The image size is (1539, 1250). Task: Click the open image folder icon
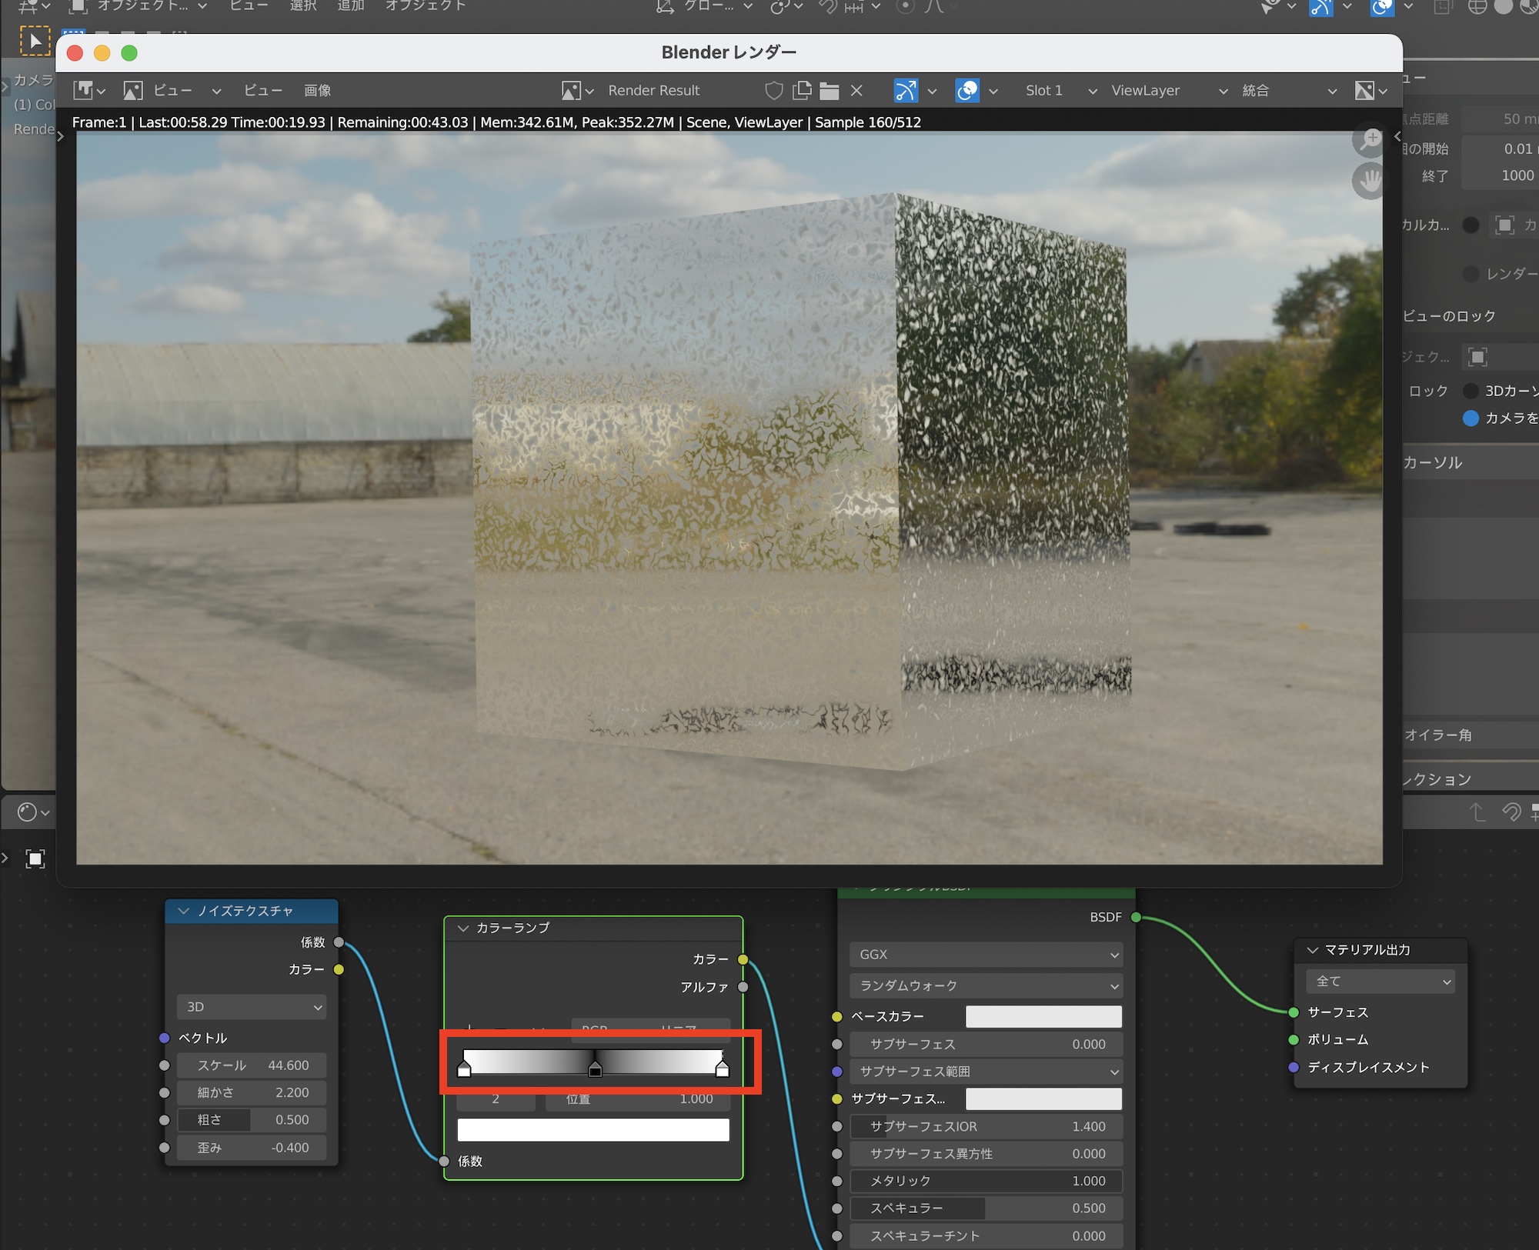[829, 91]
